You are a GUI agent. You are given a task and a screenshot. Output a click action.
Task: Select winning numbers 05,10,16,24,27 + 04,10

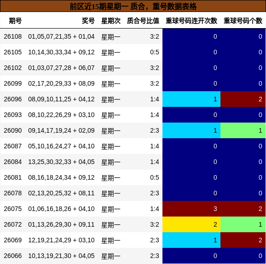click(61, 146)
